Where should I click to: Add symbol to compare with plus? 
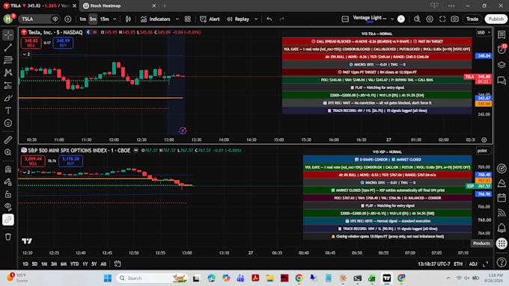pyautogui.click(x=68, y=19)
